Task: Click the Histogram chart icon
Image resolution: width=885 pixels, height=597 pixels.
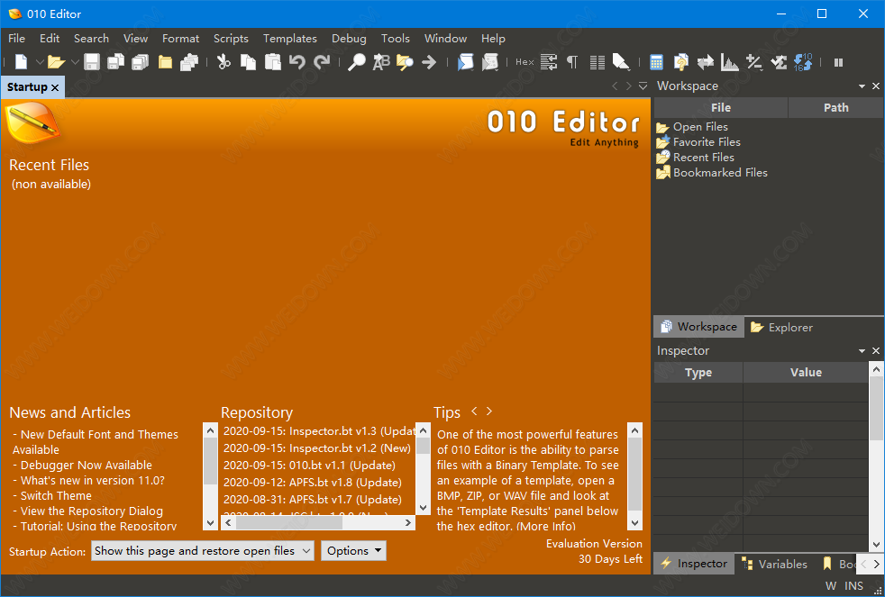Action: click(x=729, y=62)
